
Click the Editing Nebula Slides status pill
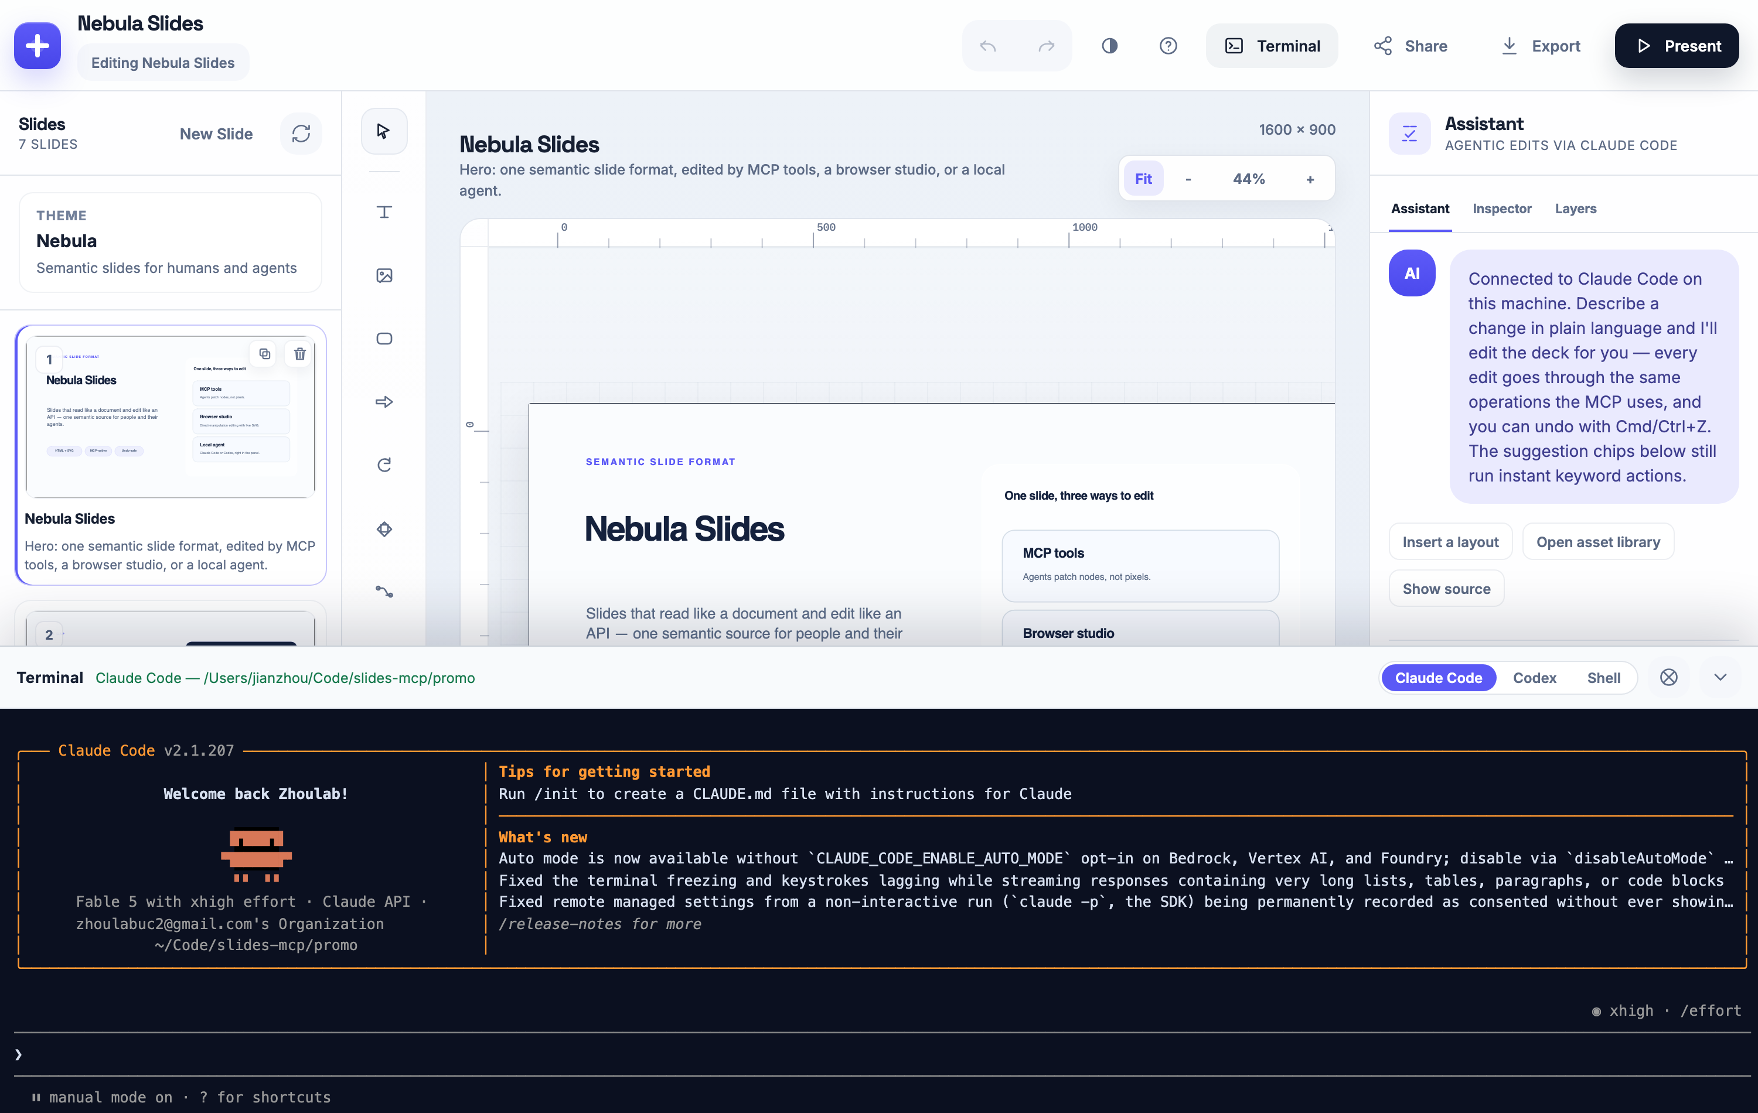pyautogui.click(x=162, y=63)
